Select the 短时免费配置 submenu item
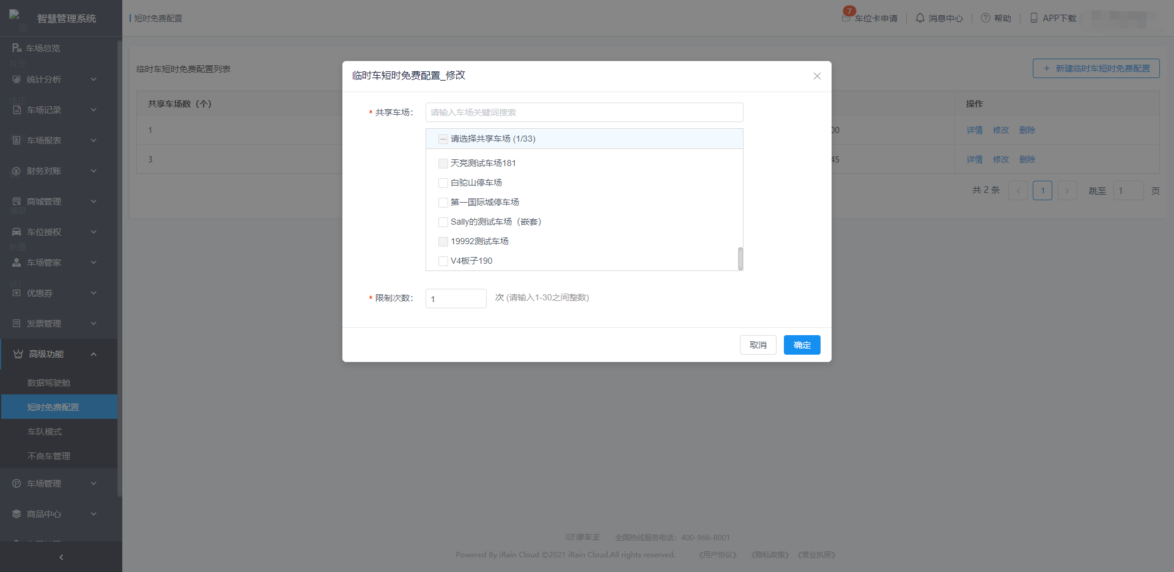1174x572 pixels. [x=59, y=407]
